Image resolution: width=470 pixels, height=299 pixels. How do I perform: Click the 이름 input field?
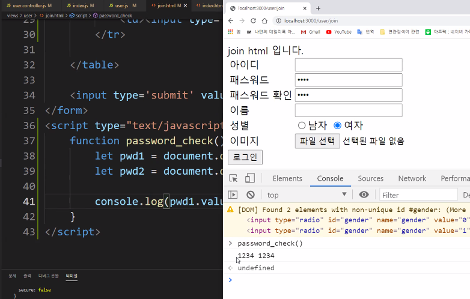click(349, 110)
